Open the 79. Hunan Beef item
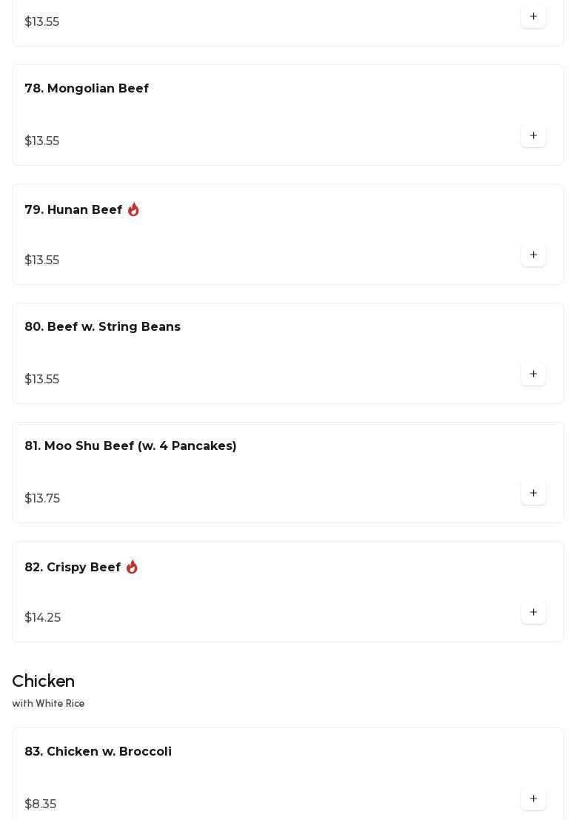This screenshot has height=820, width=576. tap(73, 210)
